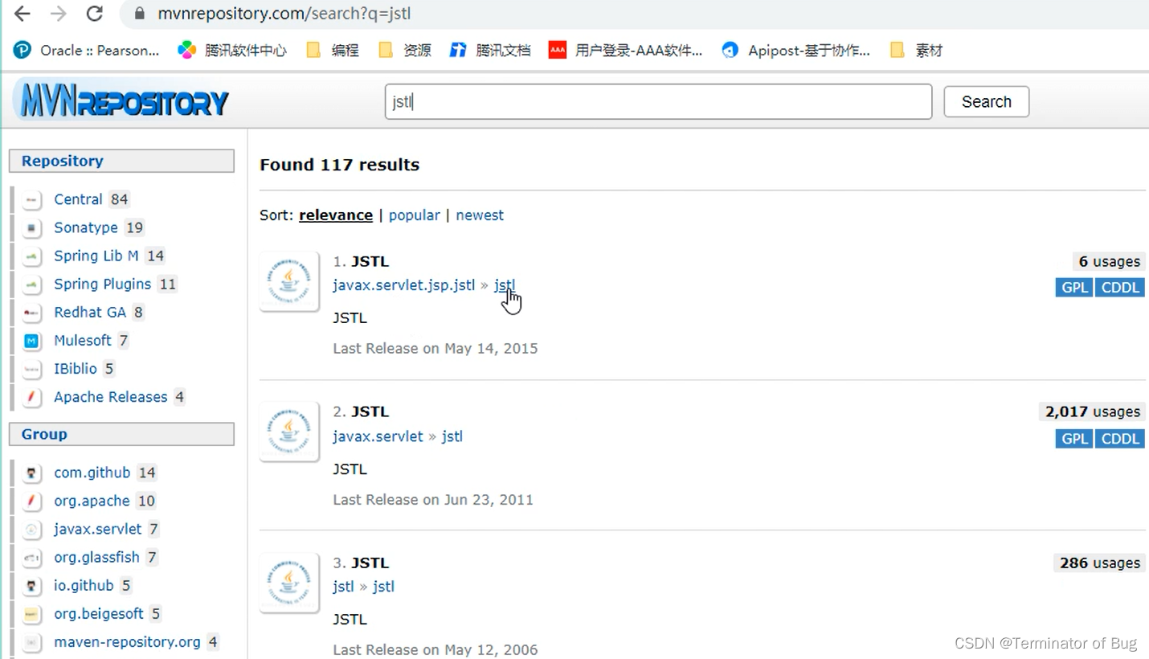
Task: Click Sonatype repository icon
Action: [31, 227]
